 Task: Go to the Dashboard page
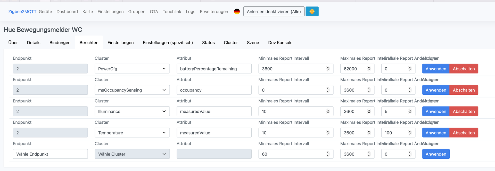67,12
